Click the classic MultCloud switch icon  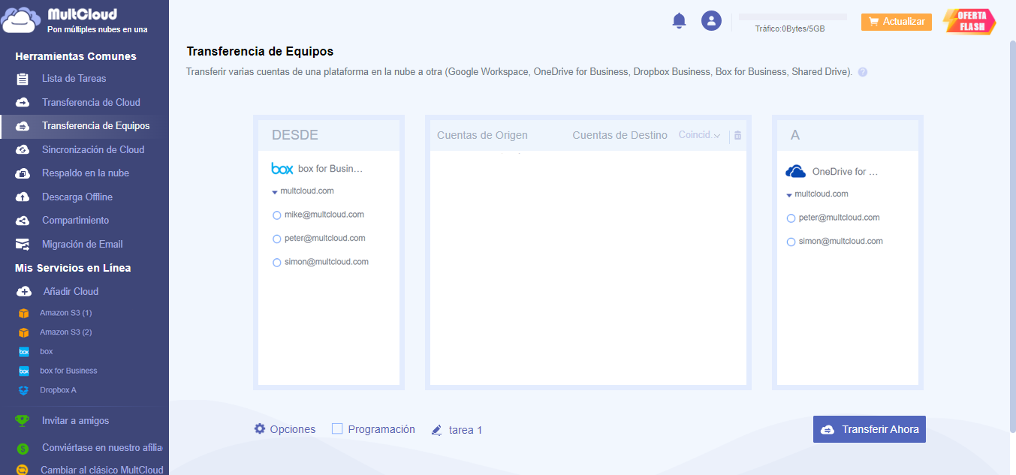[23, 470]
